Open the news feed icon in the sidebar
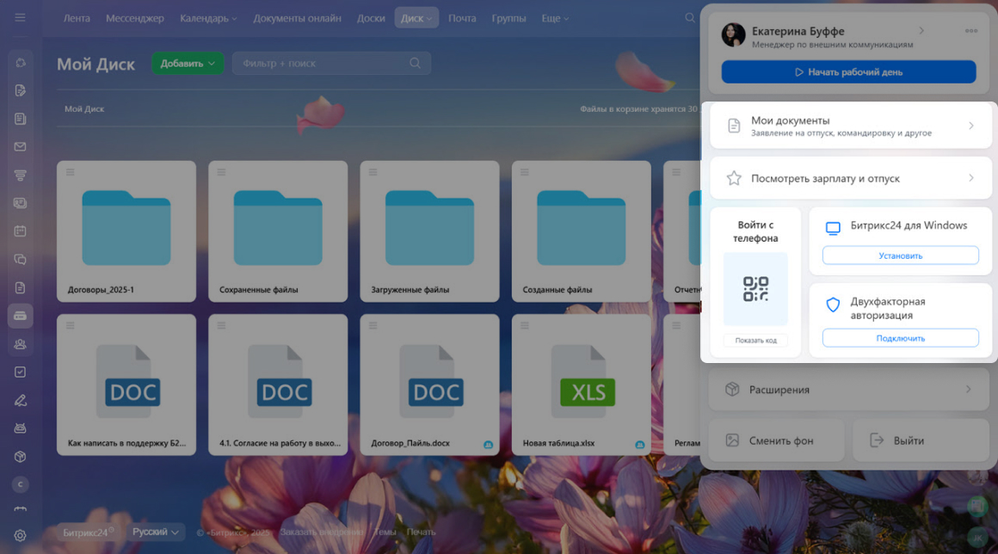The height and width of the screenshot is (554, 998). (x=21, y=119)
